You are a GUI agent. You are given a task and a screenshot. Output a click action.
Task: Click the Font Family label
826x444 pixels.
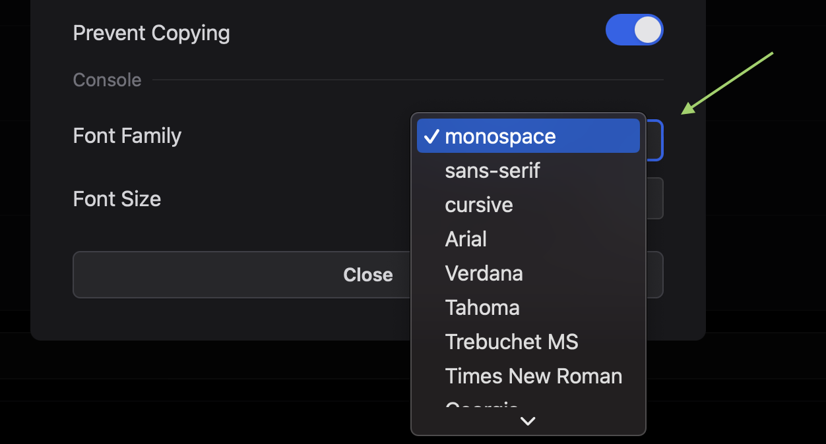click(x=127, y=136)
